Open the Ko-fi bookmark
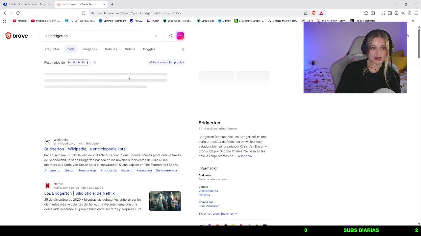The height and width of the screenshot is (236, 421). [308, 21]
